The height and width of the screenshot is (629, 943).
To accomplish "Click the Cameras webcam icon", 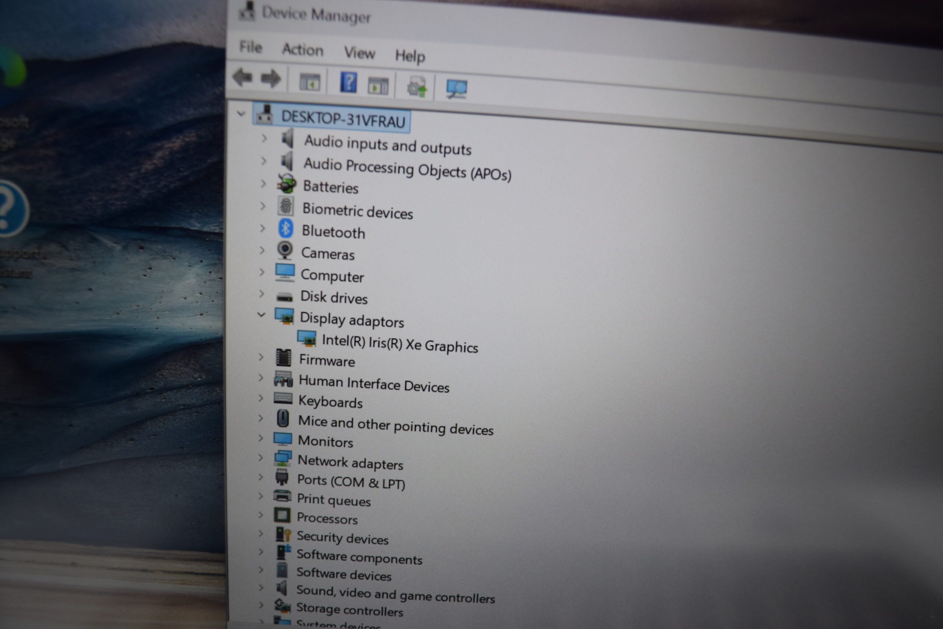I will (x=285, y=250).
